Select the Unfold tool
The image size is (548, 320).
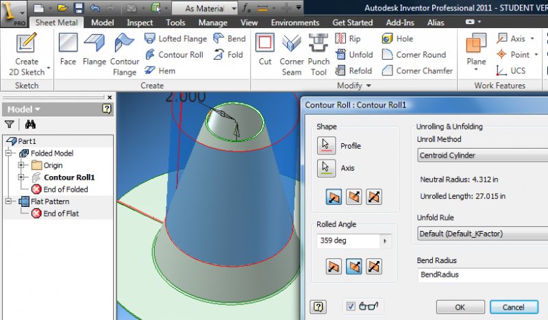(x=353, y=55)
